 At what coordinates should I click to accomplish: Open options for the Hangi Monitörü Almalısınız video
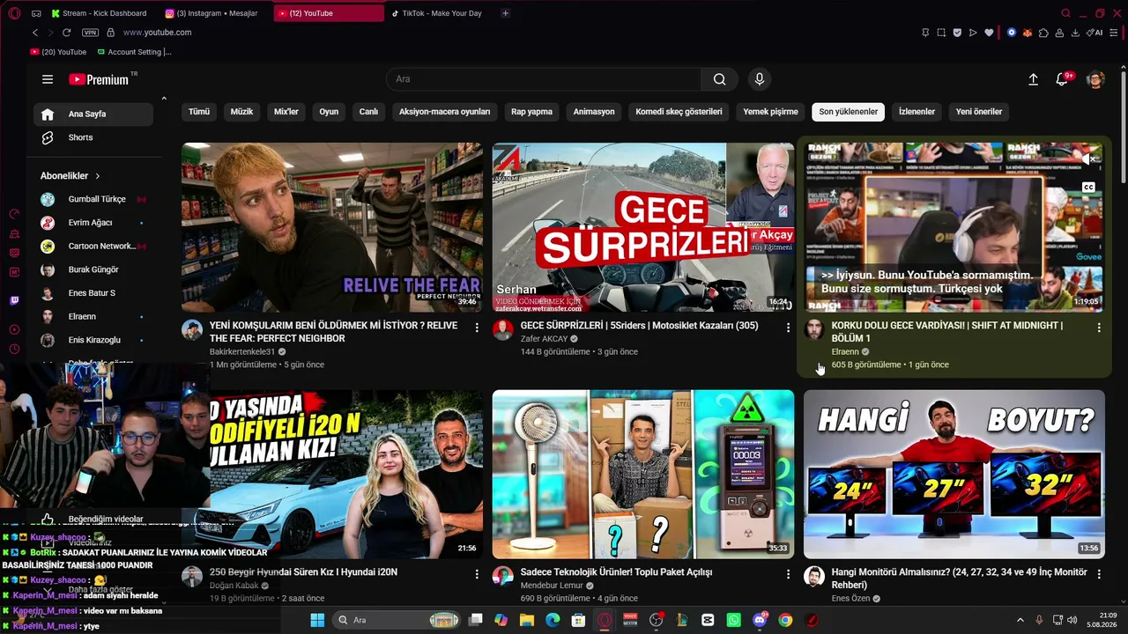tap(1099, 574)
